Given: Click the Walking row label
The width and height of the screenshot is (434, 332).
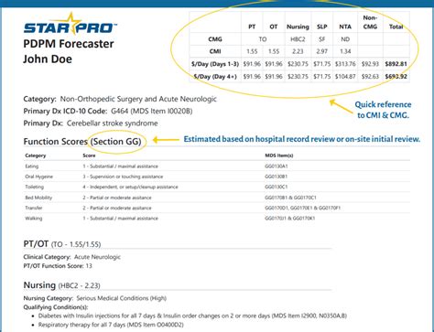Looking at the screenshot, I should pyautogui.click(x=34, y=219).
